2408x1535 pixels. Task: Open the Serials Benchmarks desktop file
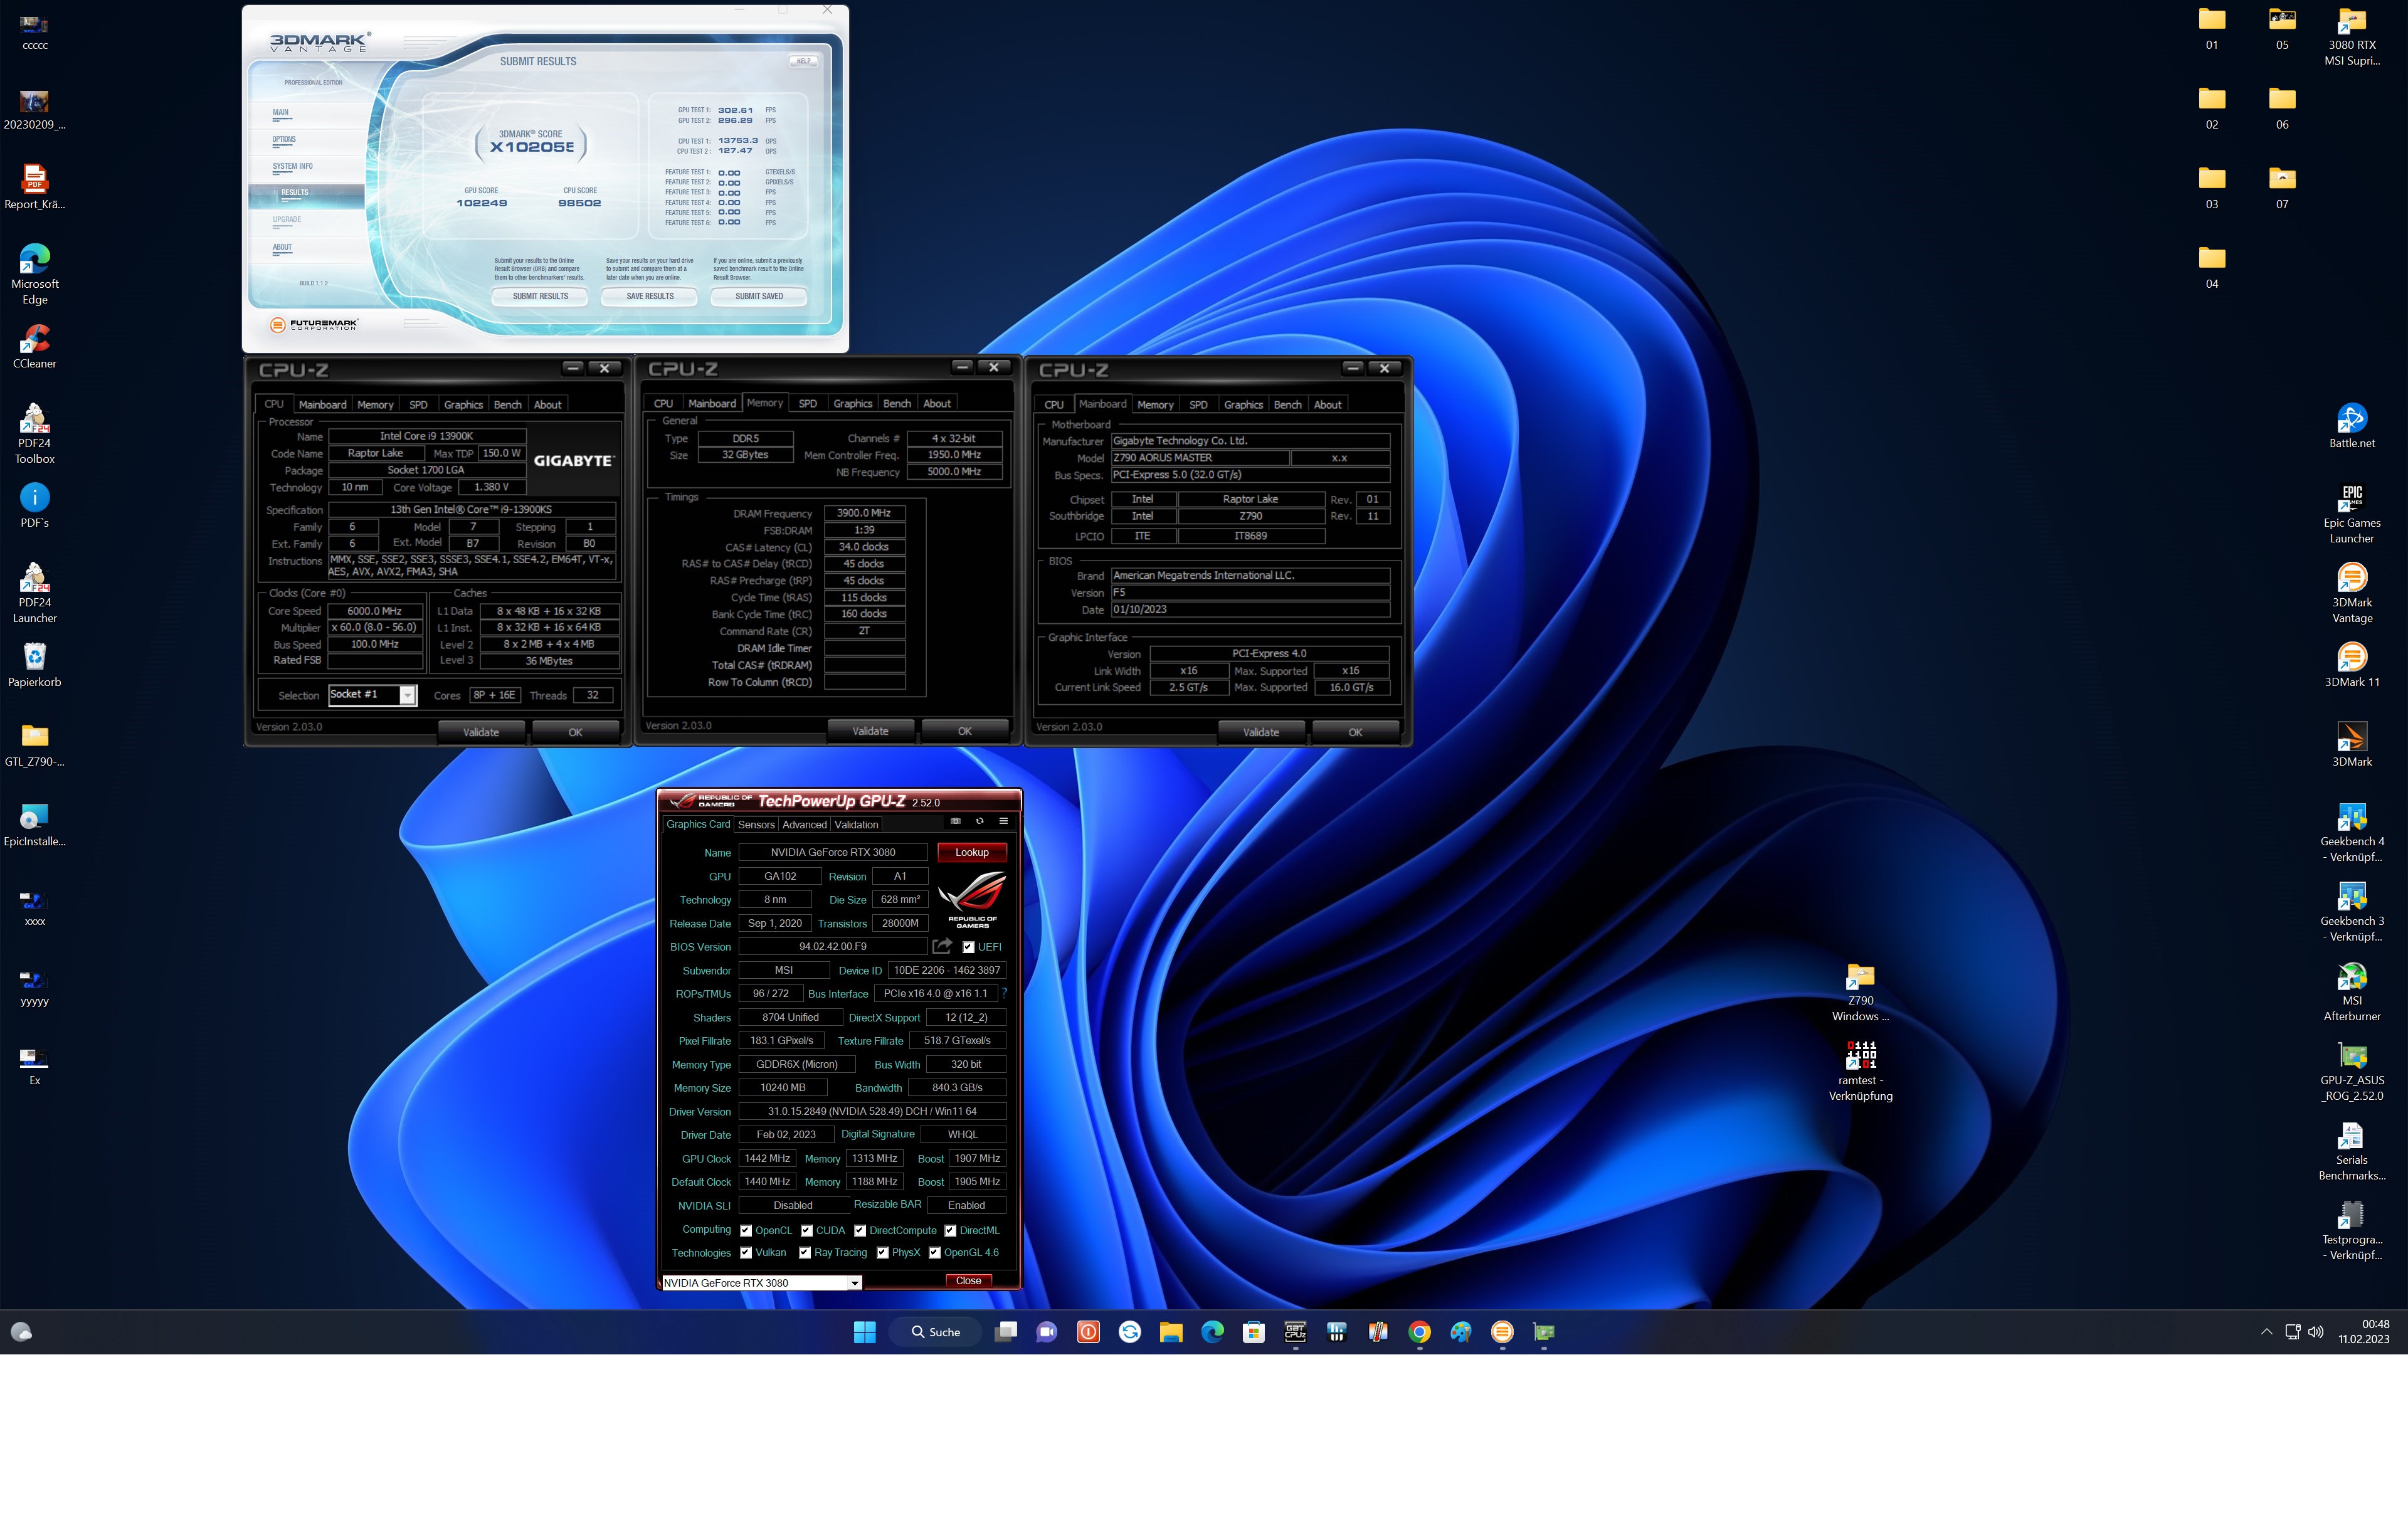pyautogui.click(x=2351, y=1151)
